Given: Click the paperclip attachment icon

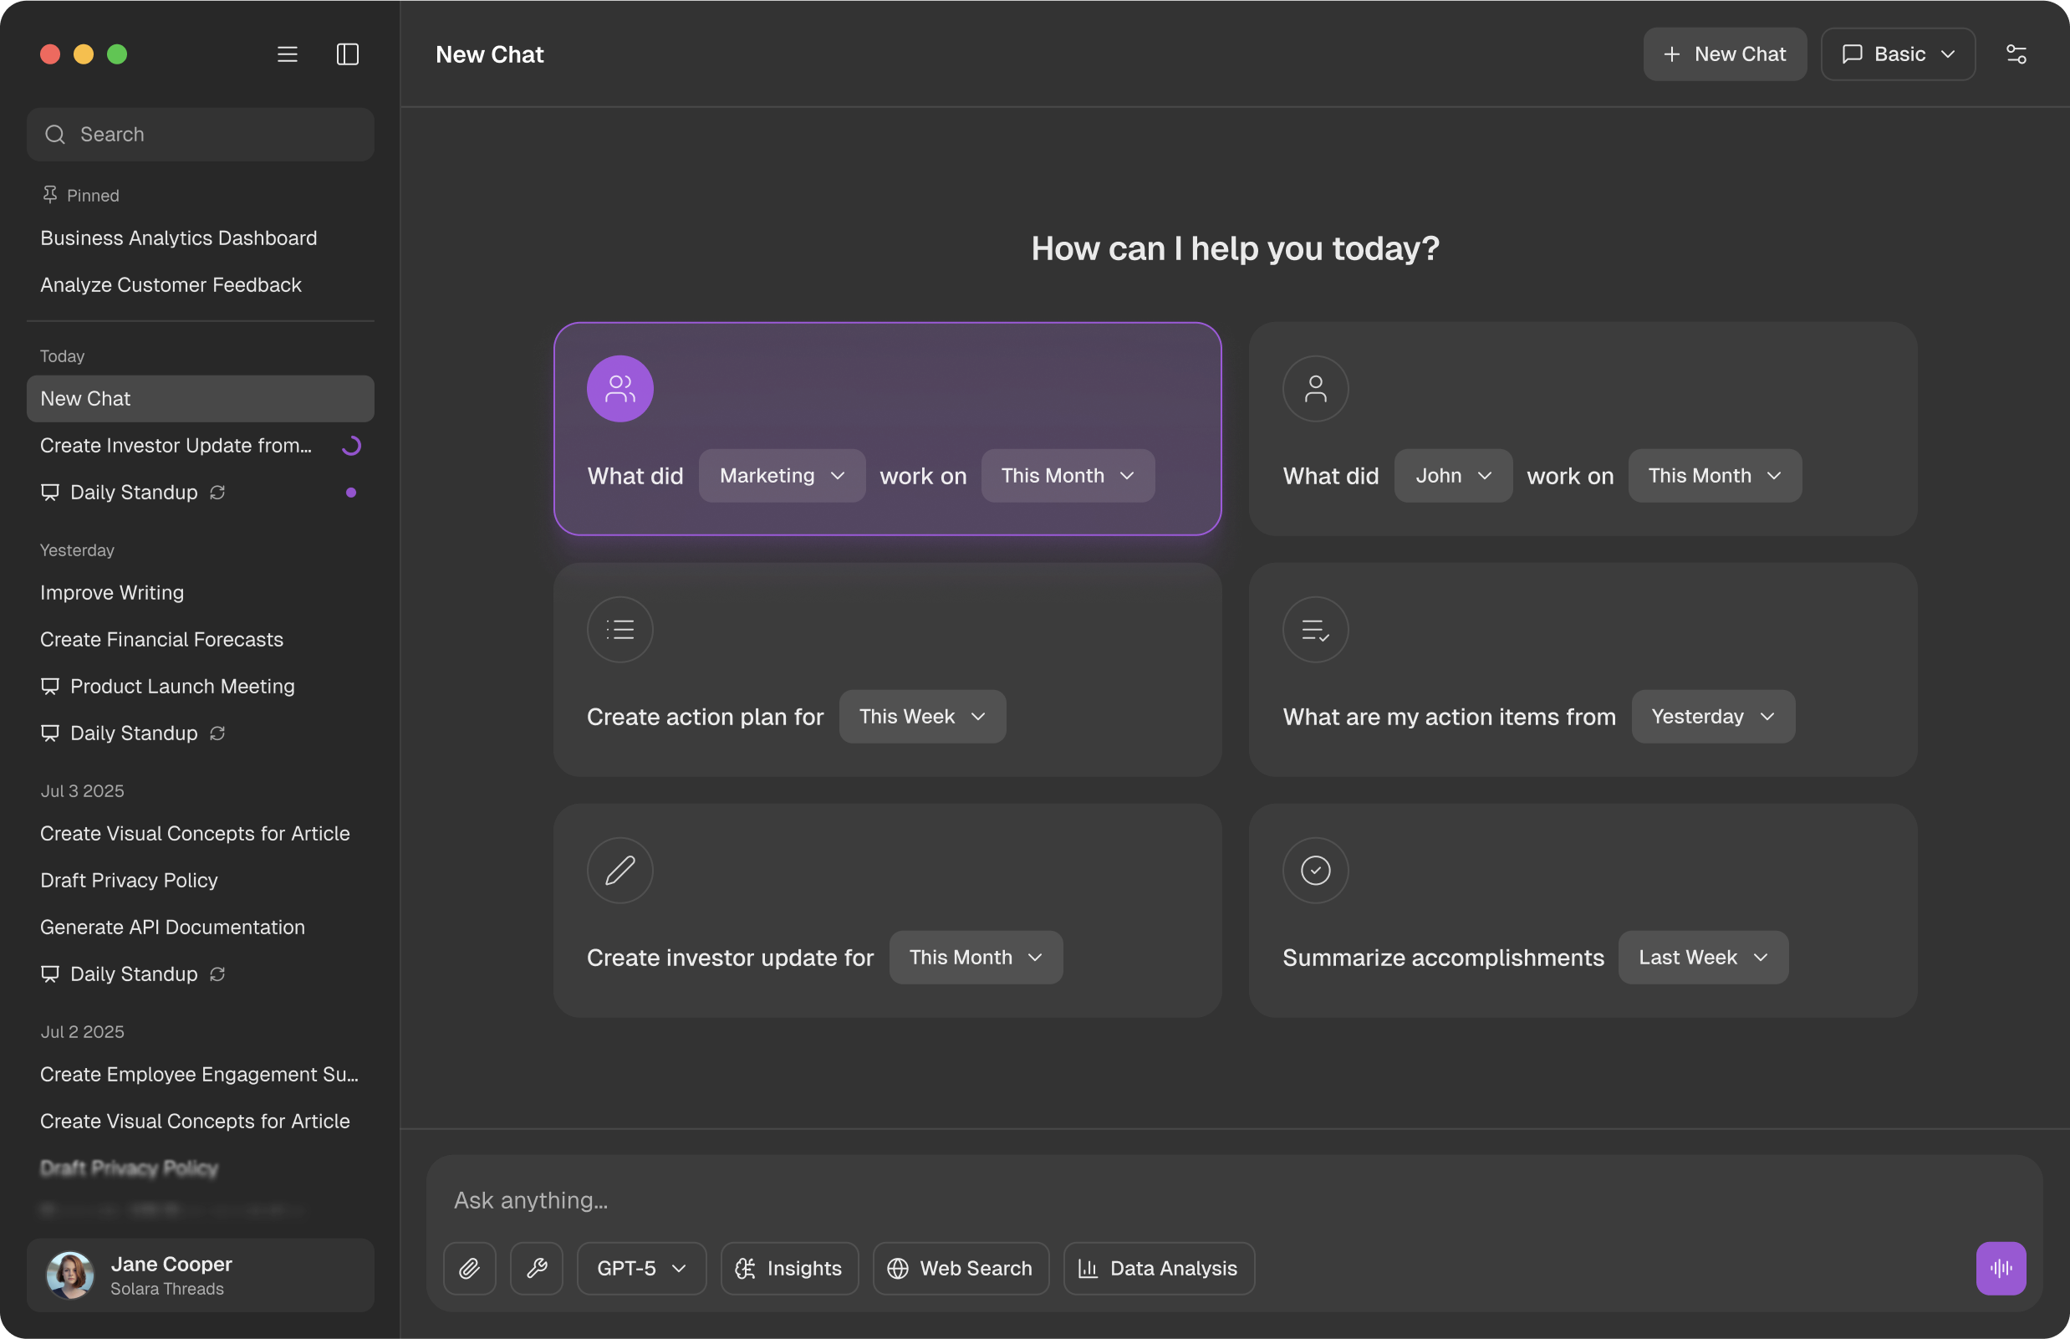Looking at the screenshot, I should pyautogui.click(x=470, y=1269).
